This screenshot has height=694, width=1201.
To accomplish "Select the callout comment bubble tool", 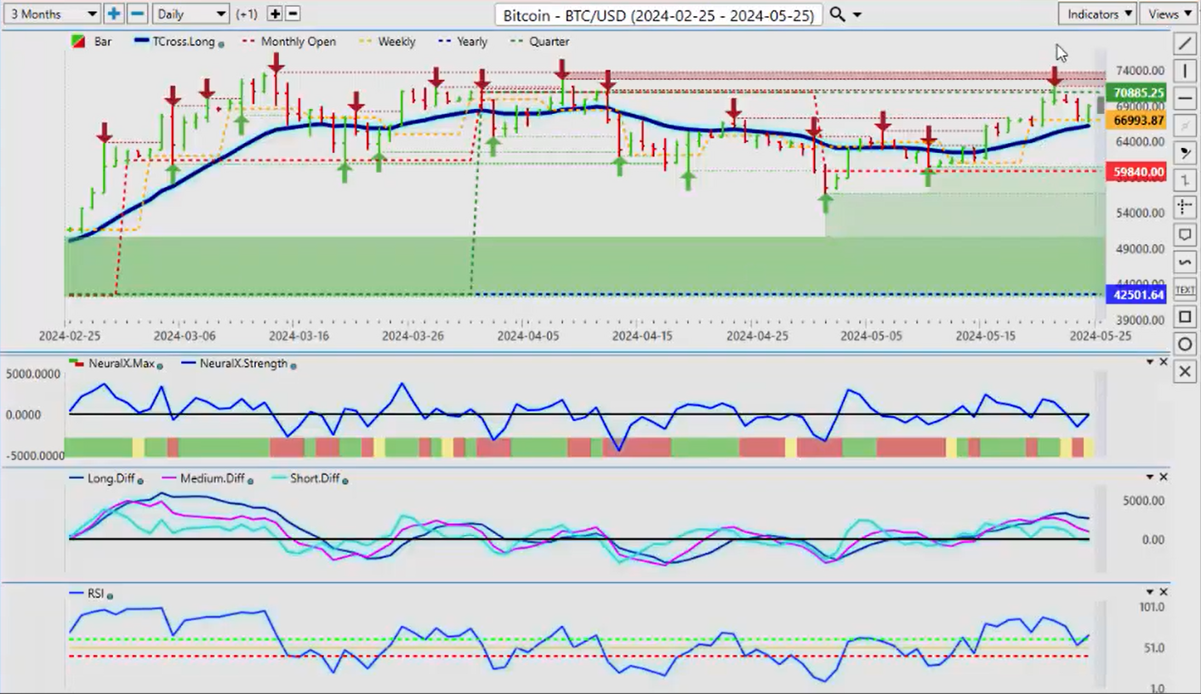I will coord(1185,235).
